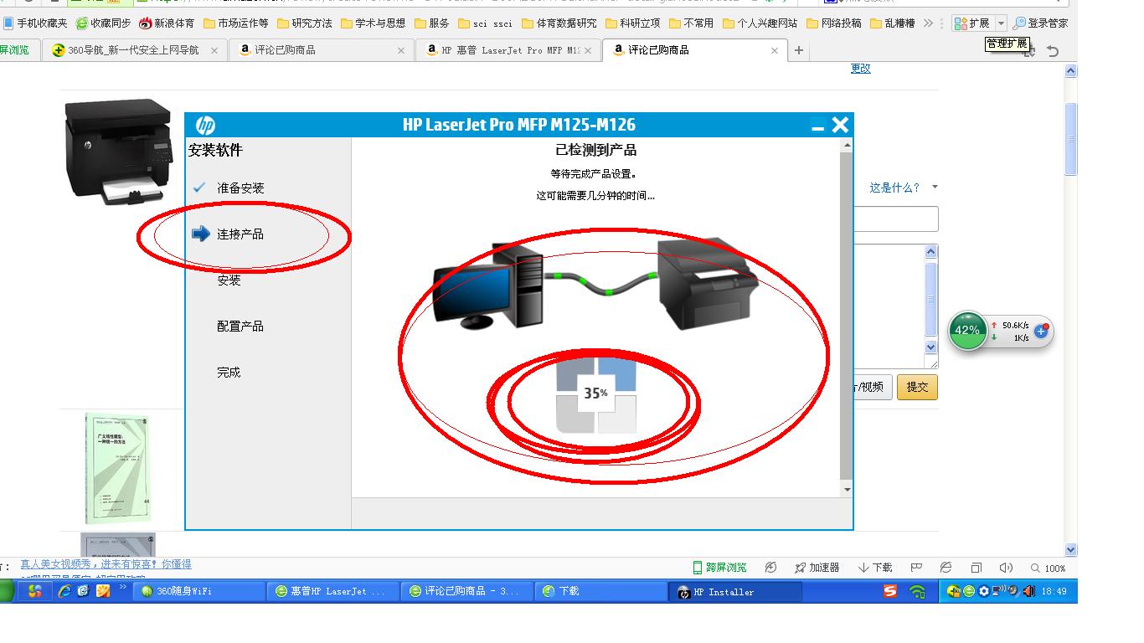Click the 扩展 extensions button
The height and width of the screenshot is (643, 1144).
973,23
